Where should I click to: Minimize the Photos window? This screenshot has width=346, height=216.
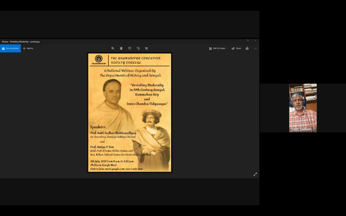click(x=240, y=41)
